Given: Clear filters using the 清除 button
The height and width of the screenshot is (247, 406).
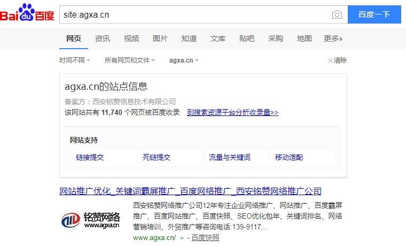Looking at the screenshot, I should coord(337,60).
